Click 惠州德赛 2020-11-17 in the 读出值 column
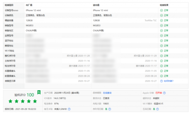The image size is (191, 113). pyautogui.click(x=146, y=66)
